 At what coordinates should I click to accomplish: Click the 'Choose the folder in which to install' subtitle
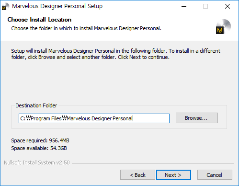click(x=86, y=28)
